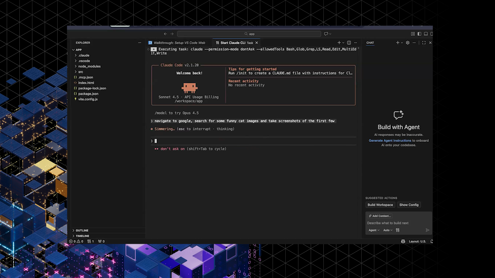Close the chat panel
Viewport: 495px width, 278px height.
[430, 43]
